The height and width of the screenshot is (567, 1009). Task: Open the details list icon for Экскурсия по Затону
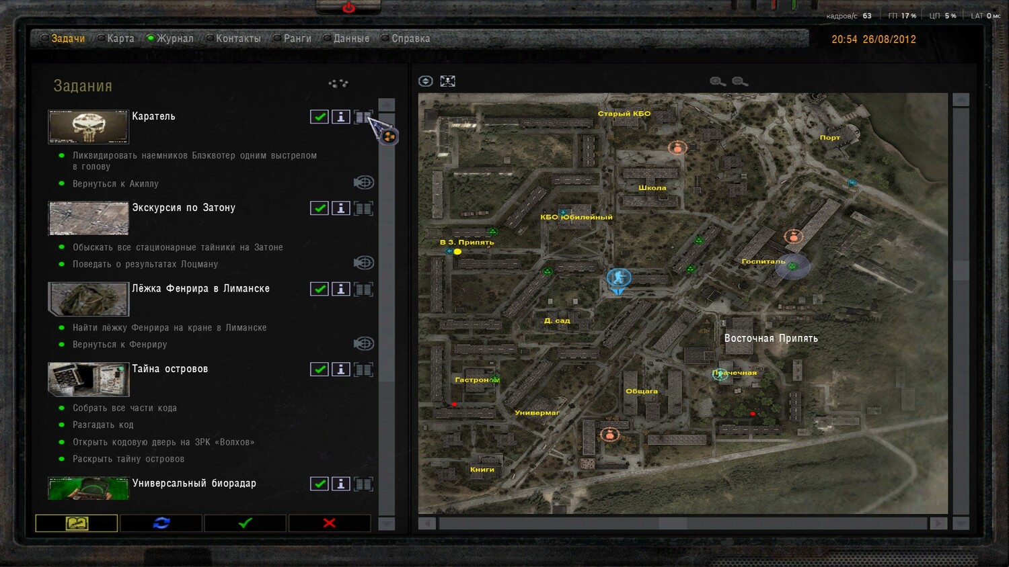pyautogui.click(x=364, y=208)
